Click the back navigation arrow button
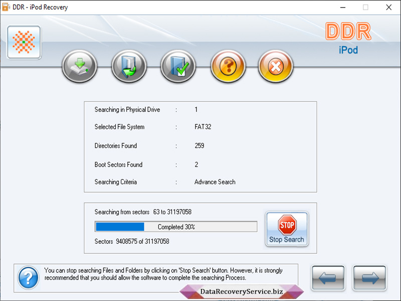 328,278
